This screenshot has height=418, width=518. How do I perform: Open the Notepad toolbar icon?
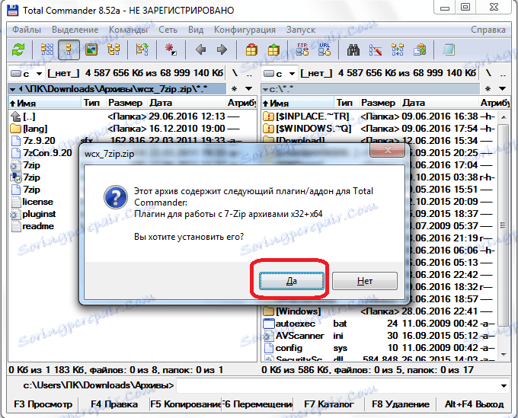point(449,49)
